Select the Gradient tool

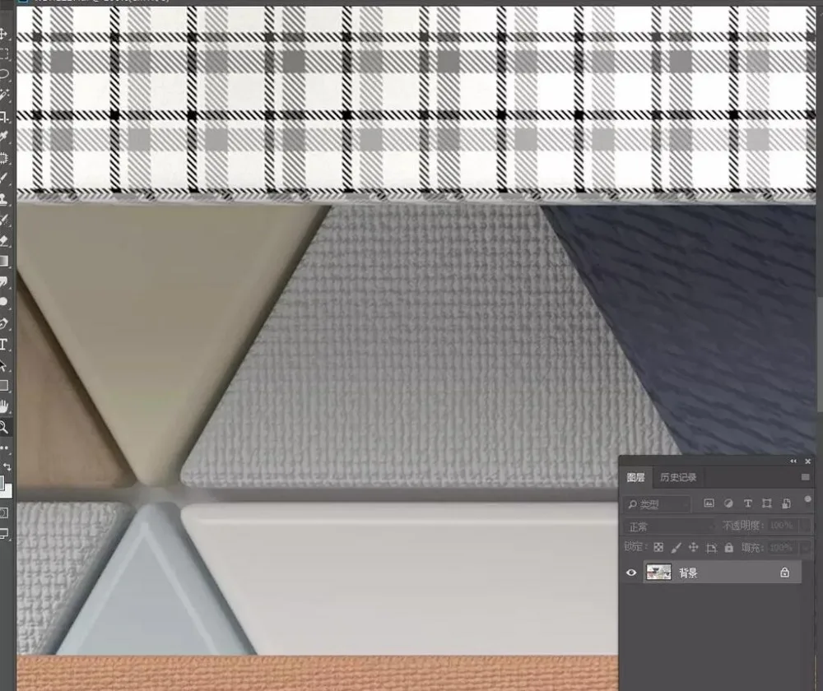tap(3, 261)
